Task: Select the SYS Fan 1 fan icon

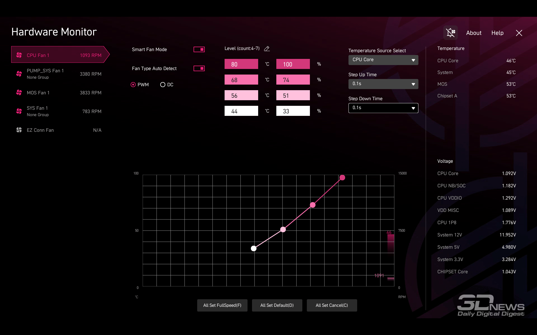Action: click(x=19, y=111)
